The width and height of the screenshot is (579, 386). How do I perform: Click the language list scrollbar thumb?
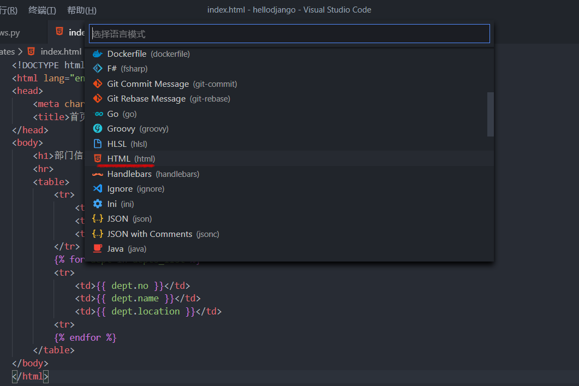(491, 114)
